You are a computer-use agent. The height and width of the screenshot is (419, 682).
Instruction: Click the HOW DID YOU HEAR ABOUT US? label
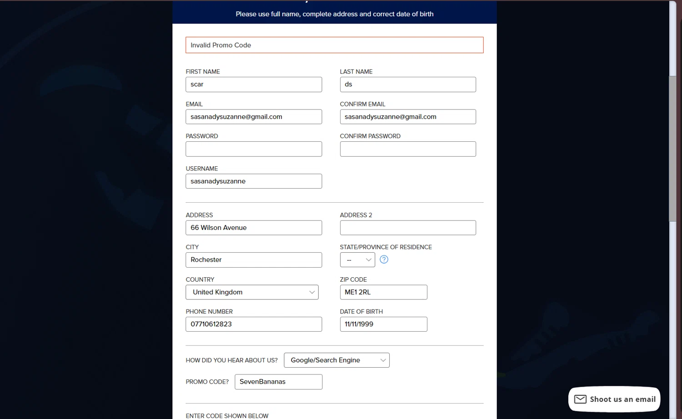[231, 360]
